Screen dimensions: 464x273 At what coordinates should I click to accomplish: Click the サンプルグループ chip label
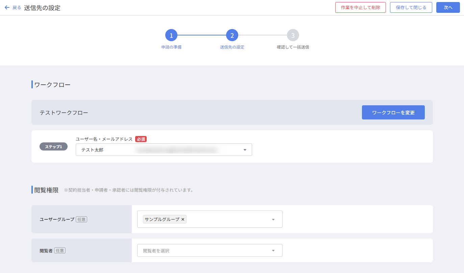[162, 219]
